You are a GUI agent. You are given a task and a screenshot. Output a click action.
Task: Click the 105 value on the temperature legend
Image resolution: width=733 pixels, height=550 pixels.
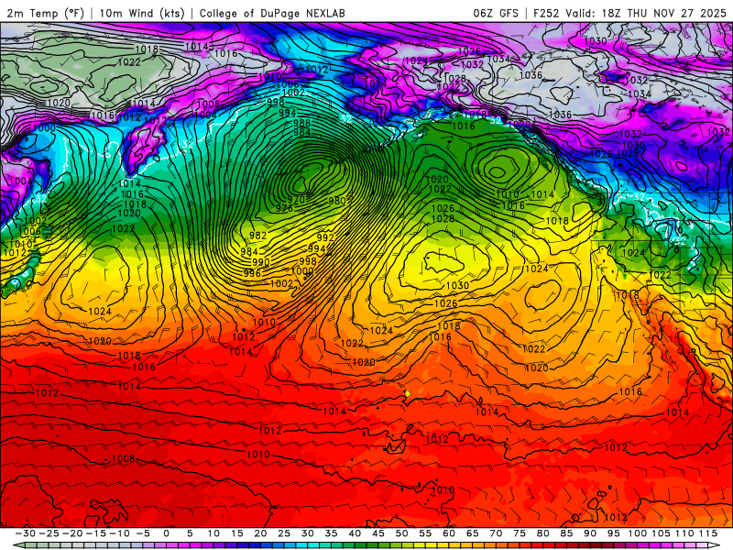[661, 533]
